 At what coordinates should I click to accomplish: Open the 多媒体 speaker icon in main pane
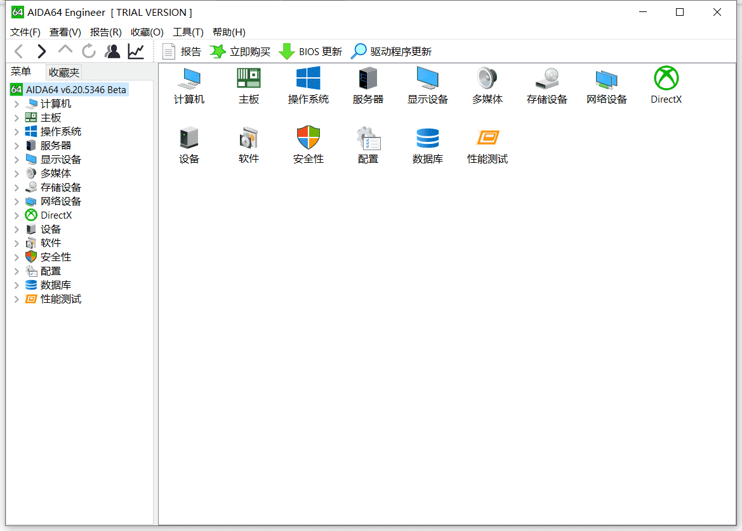click(487, 86)
